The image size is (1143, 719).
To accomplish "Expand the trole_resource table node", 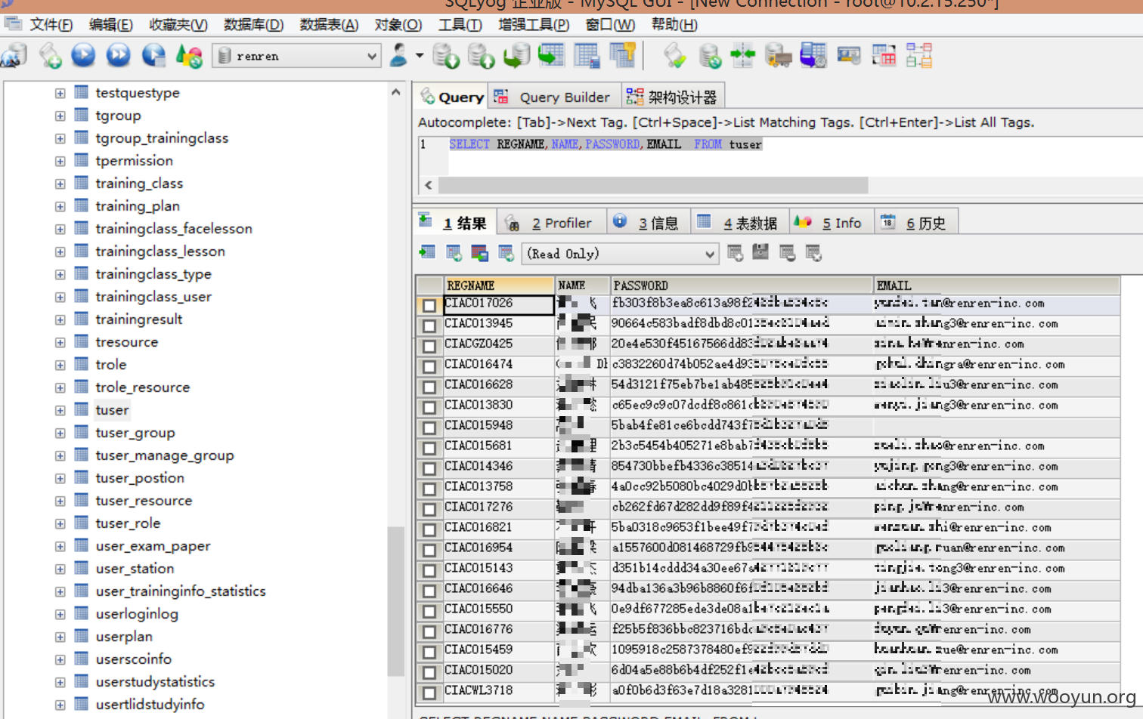I will pyautogui.click(x=60, y=388).
